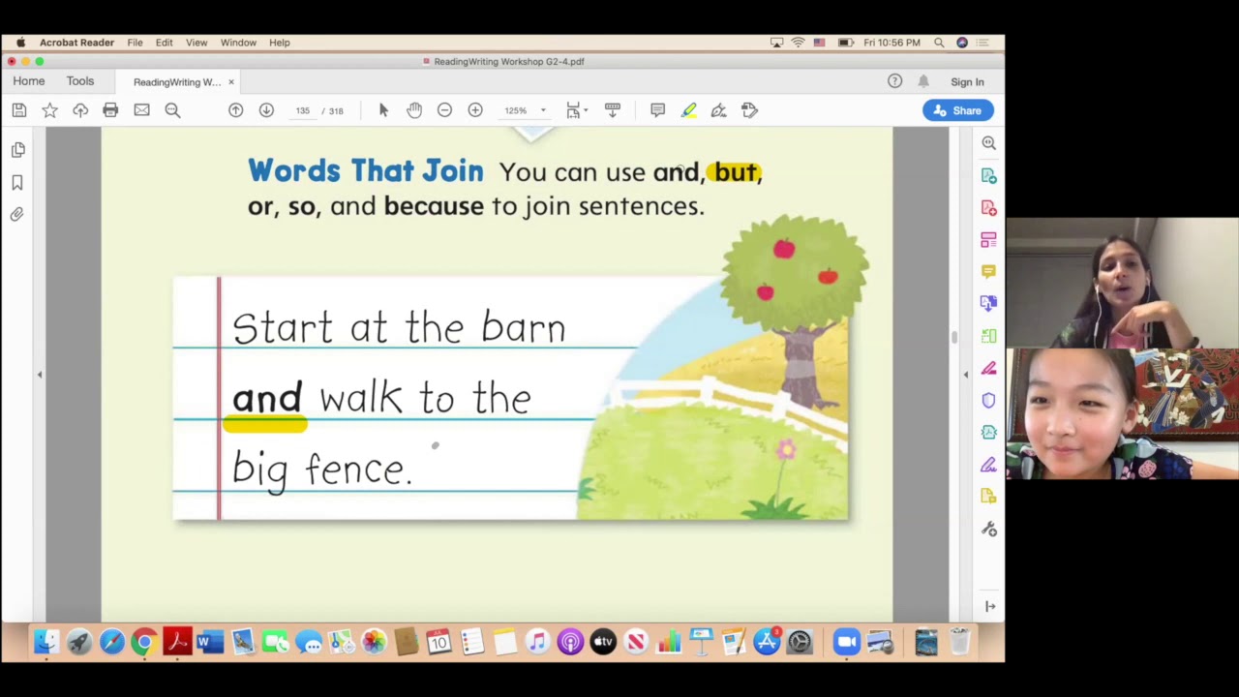The height and width of the screenshot is (697, 1239).
Task: Open the fit page options dropdown
Action: pos(577,110)
